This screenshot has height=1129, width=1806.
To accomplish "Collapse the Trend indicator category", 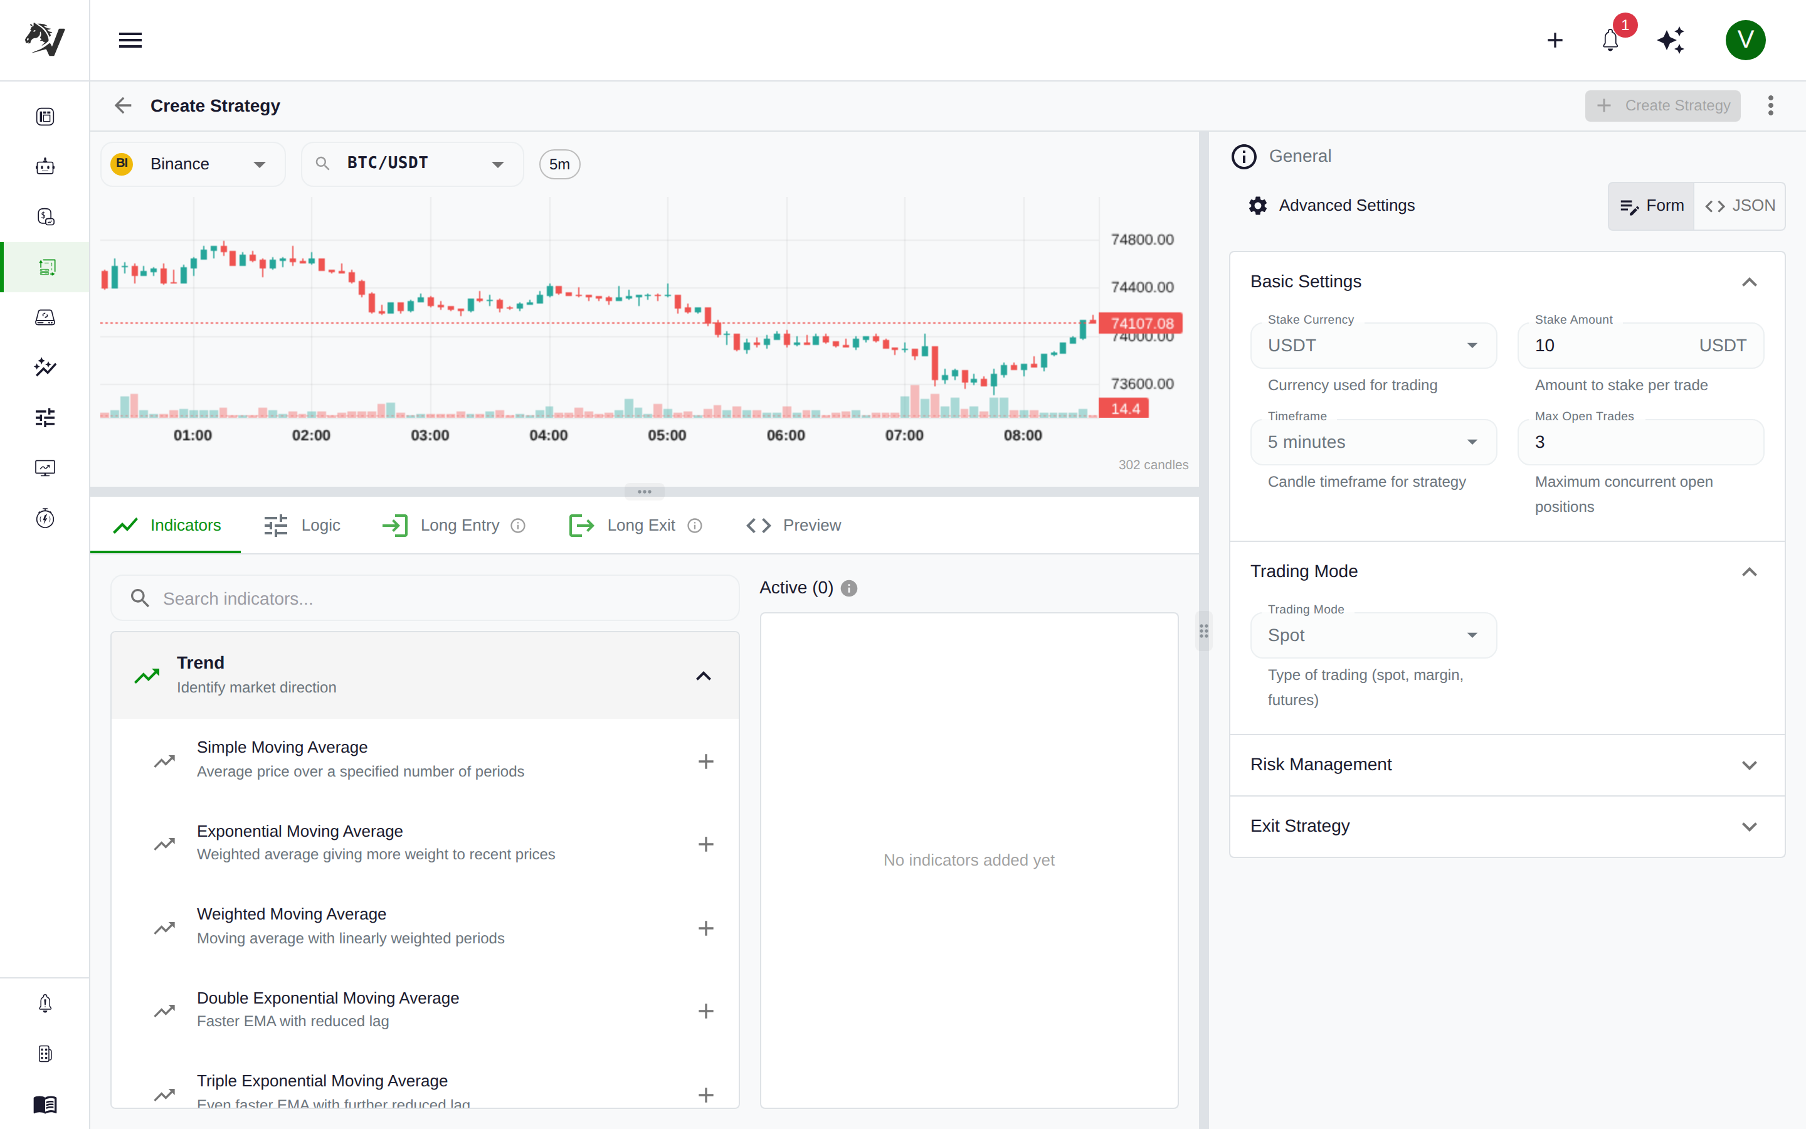I will point(425,675).
